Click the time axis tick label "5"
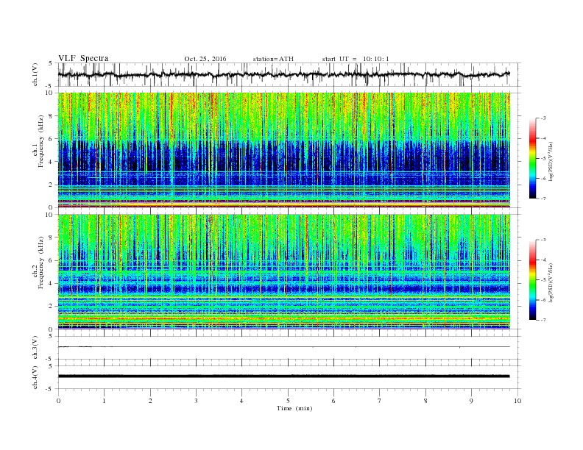The width and height of the screenshot is (583, 450). tap(288, 401)
